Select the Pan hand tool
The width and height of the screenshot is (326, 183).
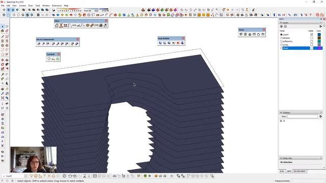click(7, 89)
